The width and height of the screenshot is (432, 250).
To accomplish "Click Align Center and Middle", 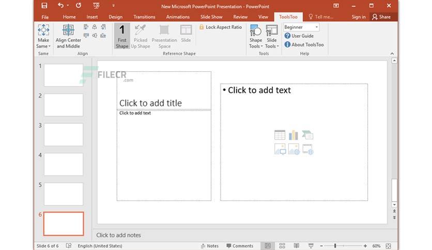I will 68,36.
